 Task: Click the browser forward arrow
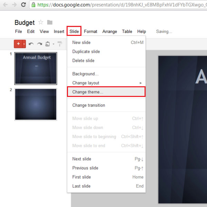click(14, 5)
